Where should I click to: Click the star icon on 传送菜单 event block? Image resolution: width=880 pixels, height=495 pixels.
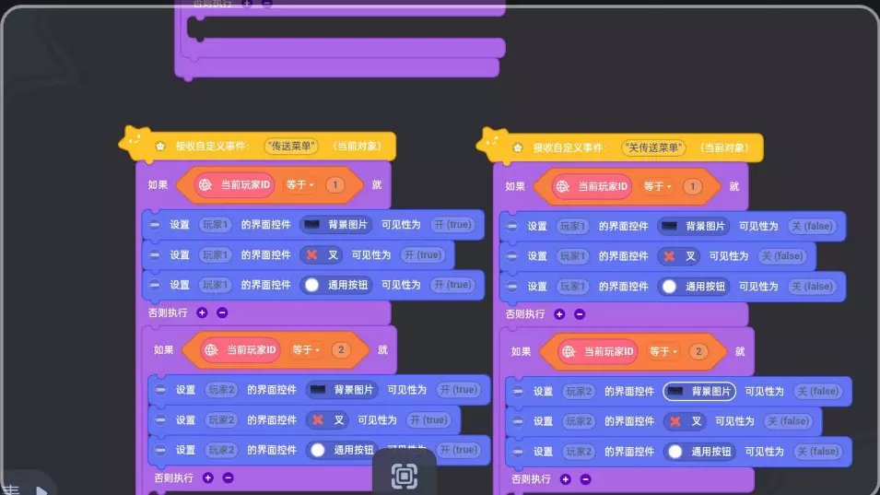[159, 146]
